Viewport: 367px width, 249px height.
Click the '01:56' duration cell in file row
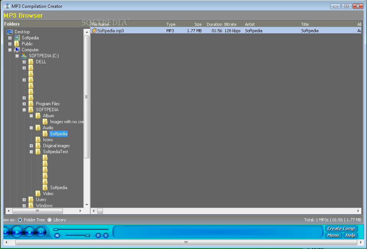(x=217, y=31)
